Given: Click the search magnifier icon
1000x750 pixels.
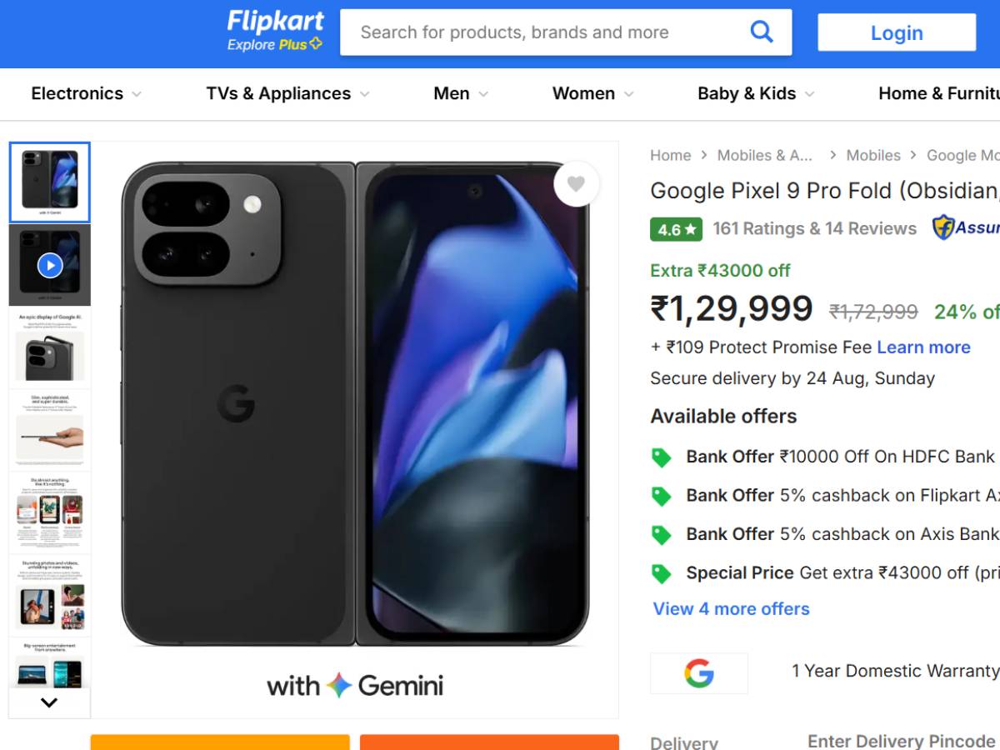Looking at the screenshot, I should click(762, 32).
